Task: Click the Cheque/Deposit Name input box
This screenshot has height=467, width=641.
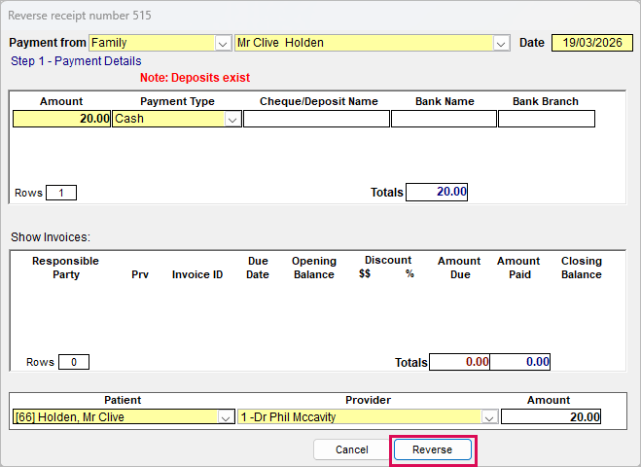Action: click(x=315, y=119)
